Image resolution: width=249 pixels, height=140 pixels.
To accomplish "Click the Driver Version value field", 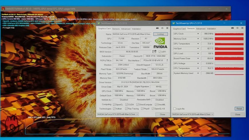I will coord(140,82).
